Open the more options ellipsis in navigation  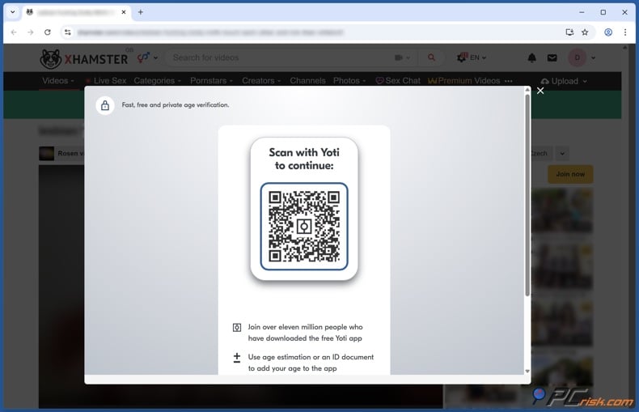point(508,81)
